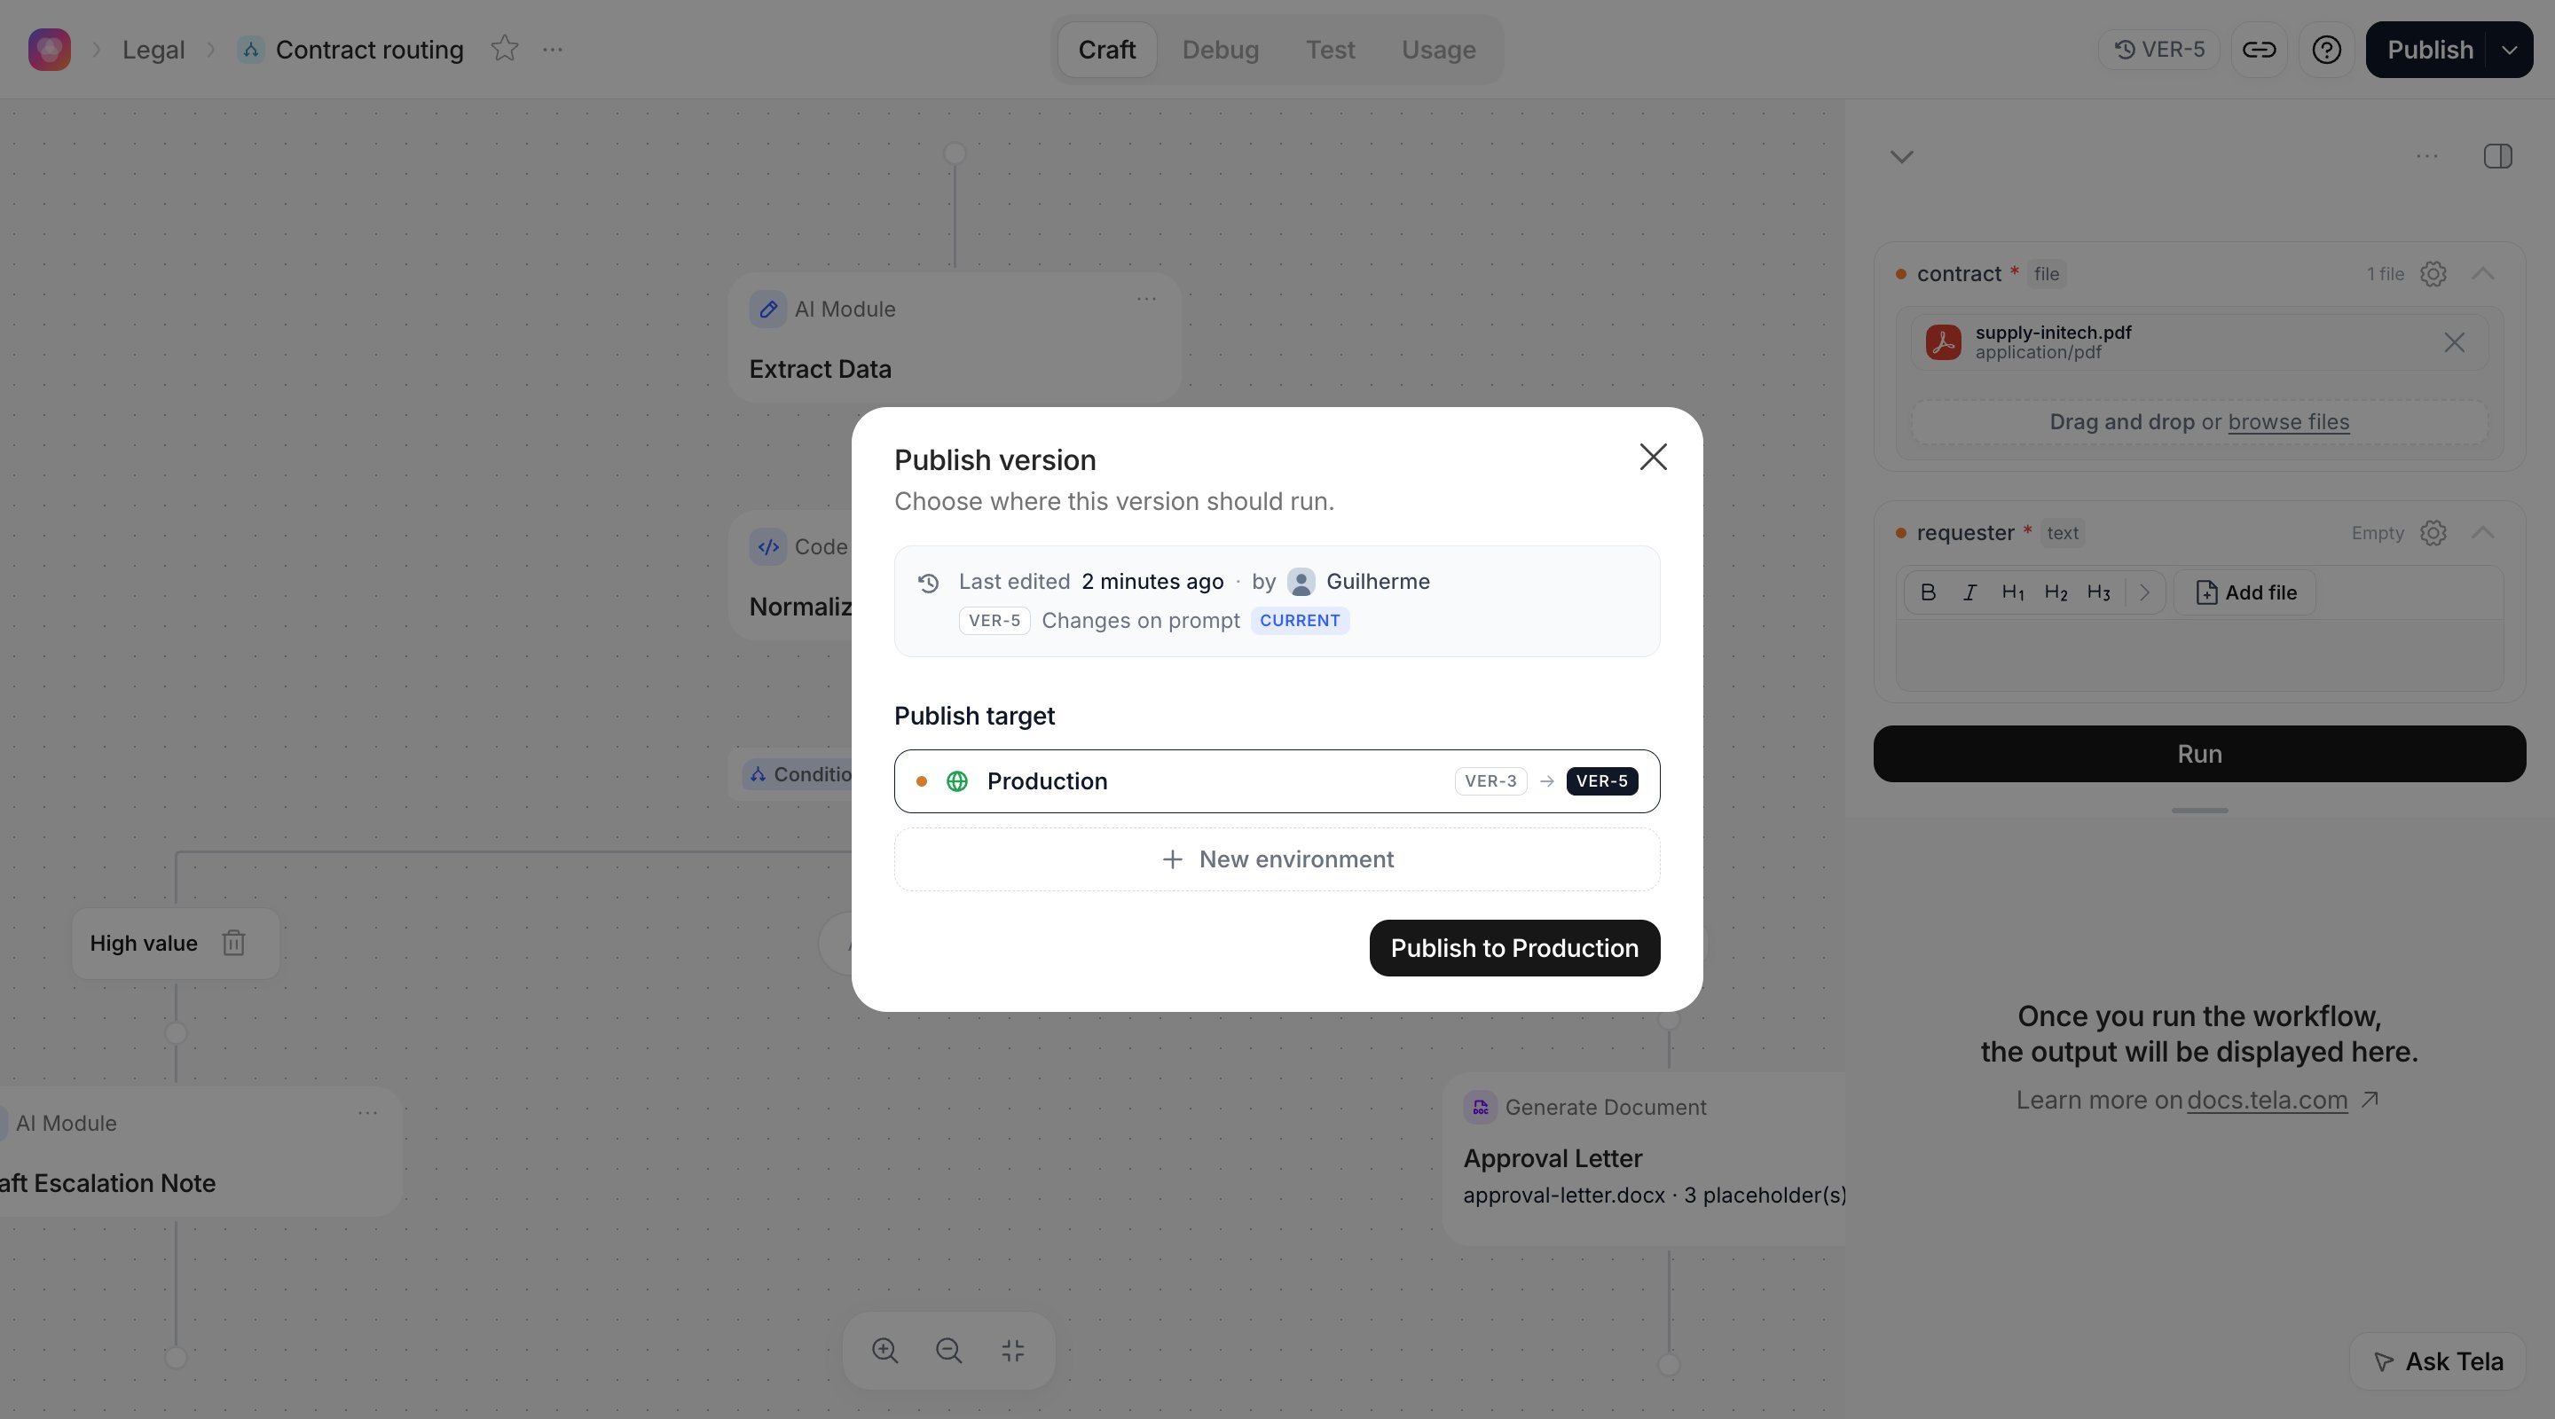Open workflow options ellipsis beside Contract routing
Screen dimensions: 2555x1419
point(553,49)
